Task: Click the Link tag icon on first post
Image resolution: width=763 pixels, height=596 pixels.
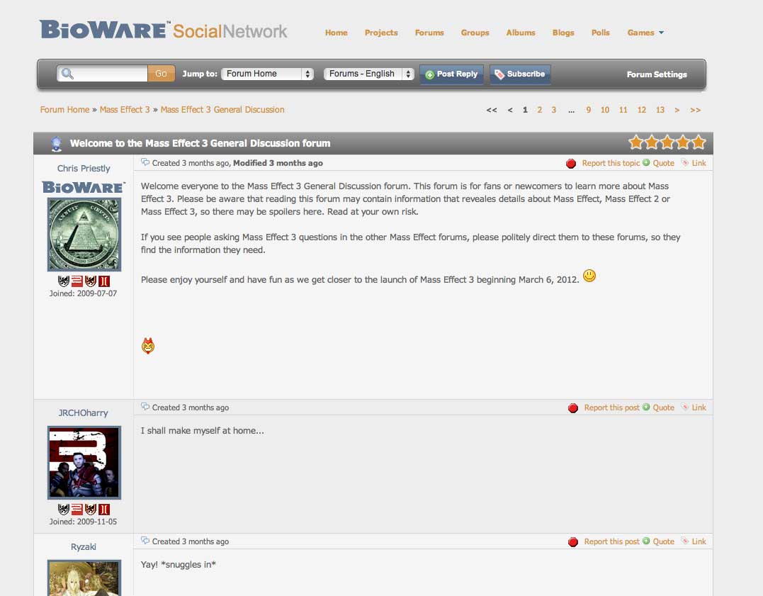Action: (684, 162)
